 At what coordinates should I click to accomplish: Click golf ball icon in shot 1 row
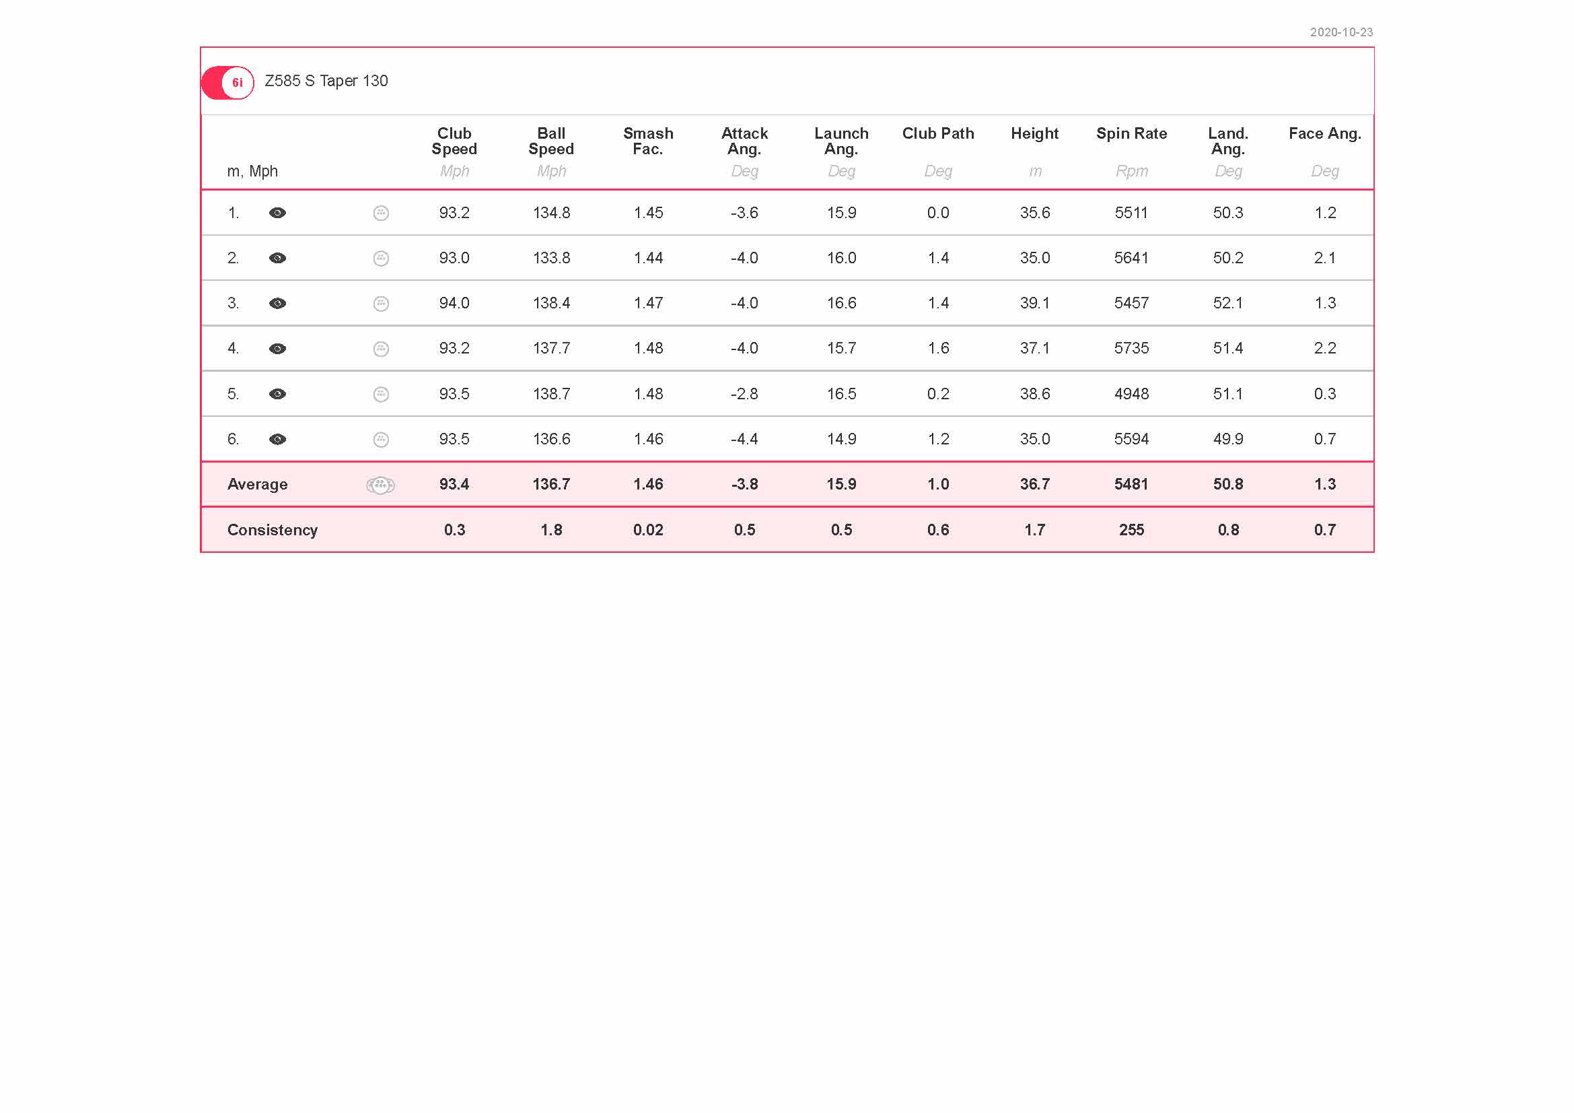click(380, 213)
